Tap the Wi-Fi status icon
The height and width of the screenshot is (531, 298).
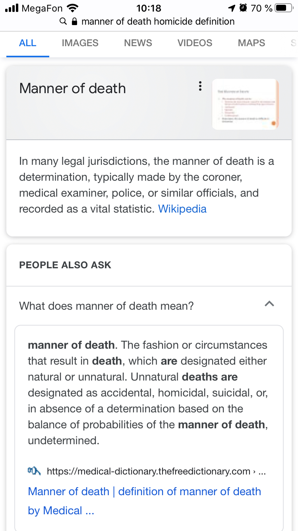point(72,8)
